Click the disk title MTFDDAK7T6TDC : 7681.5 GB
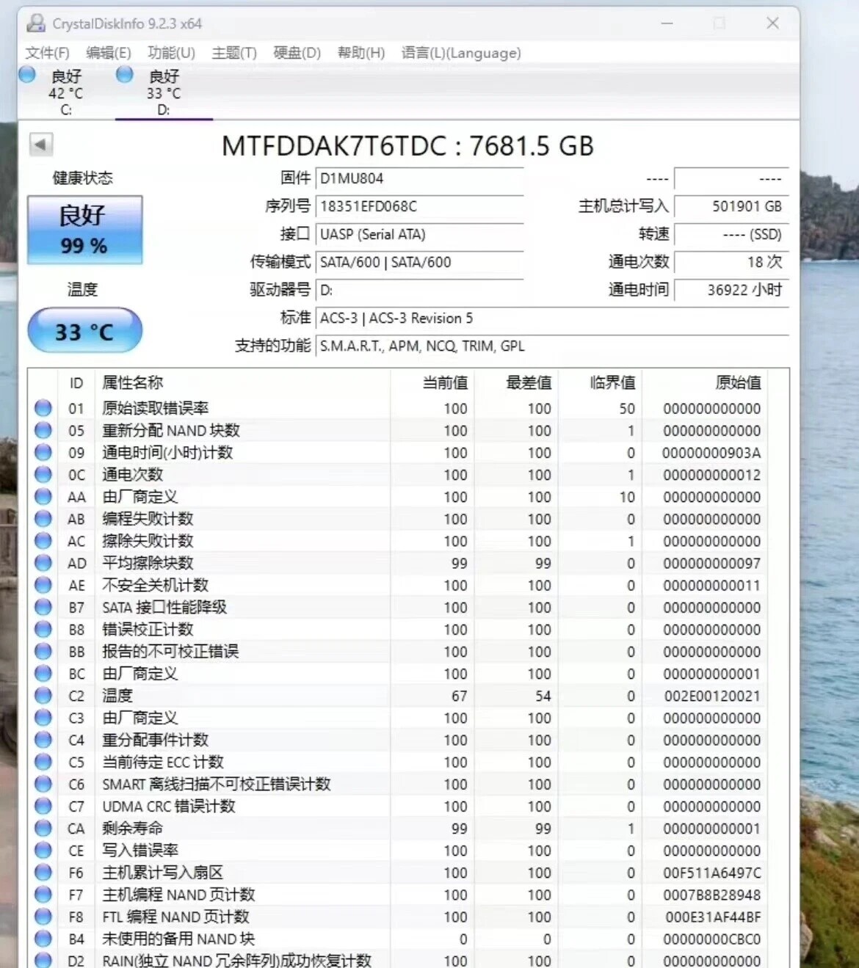This screenshot has height=968, width=859. (407, 146)
